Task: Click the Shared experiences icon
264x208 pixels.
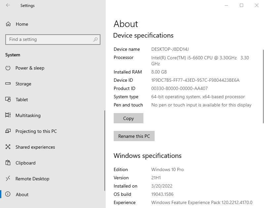Action: 8,147
